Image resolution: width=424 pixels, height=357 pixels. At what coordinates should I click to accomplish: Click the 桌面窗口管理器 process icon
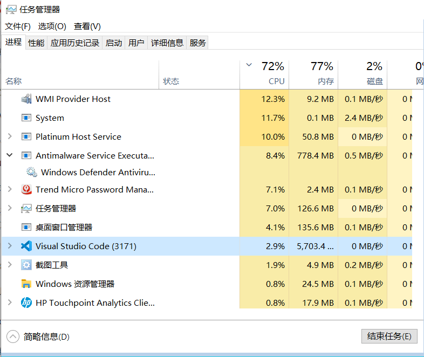tap(26, 227)
